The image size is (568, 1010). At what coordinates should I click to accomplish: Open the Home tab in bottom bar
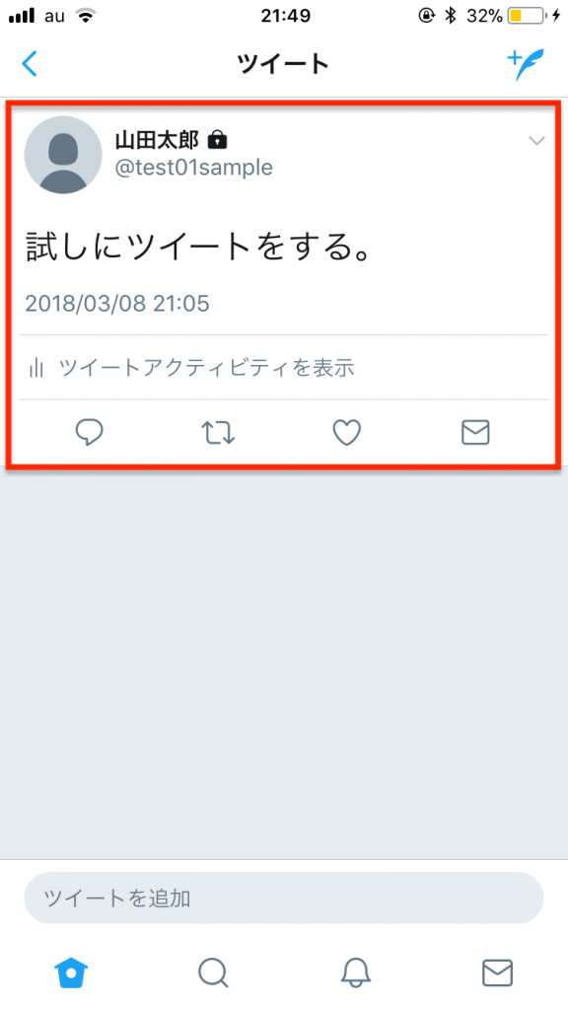(x=71, y=973)
